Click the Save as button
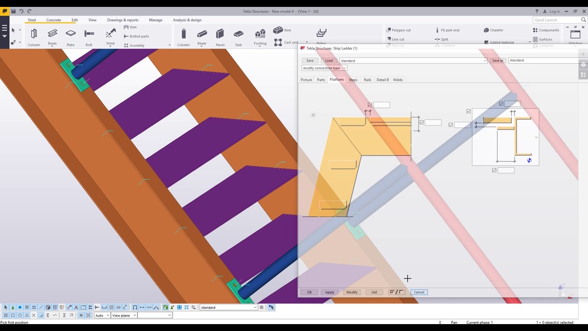Screen dimensions: 588x331 click(x=498, y=61)
